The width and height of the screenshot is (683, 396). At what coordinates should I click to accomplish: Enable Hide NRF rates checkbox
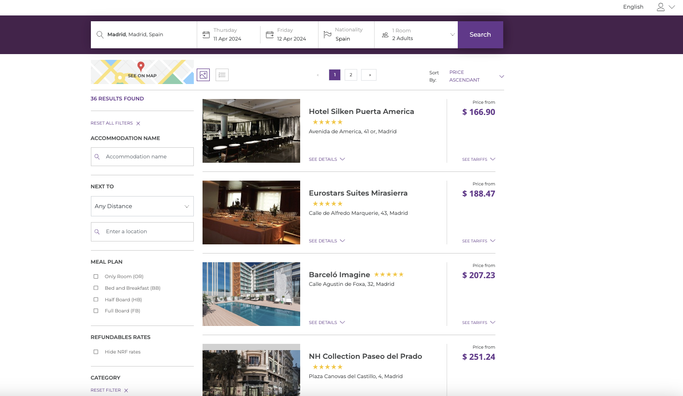click(96, 352)
